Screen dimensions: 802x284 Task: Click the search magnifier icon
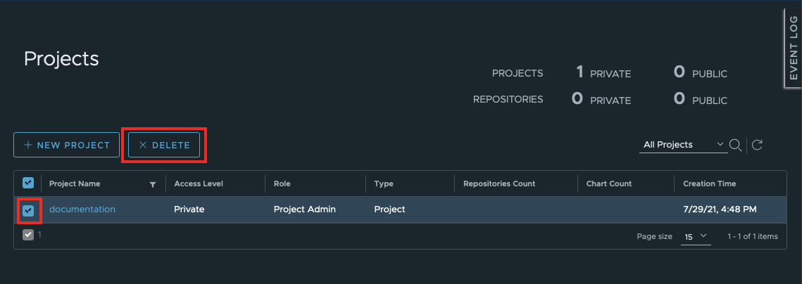(736, 145)
